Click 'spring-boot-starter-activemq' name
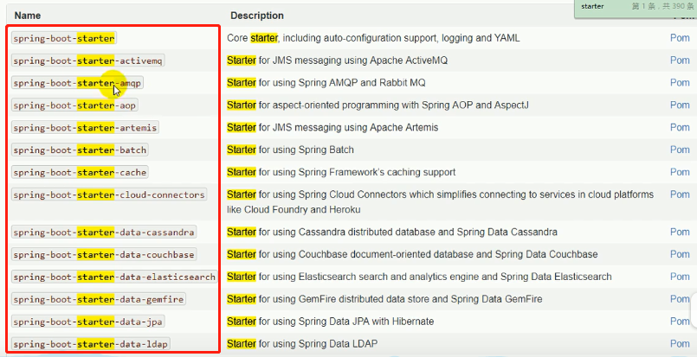697x357 pixels. [x=88, y=61]
